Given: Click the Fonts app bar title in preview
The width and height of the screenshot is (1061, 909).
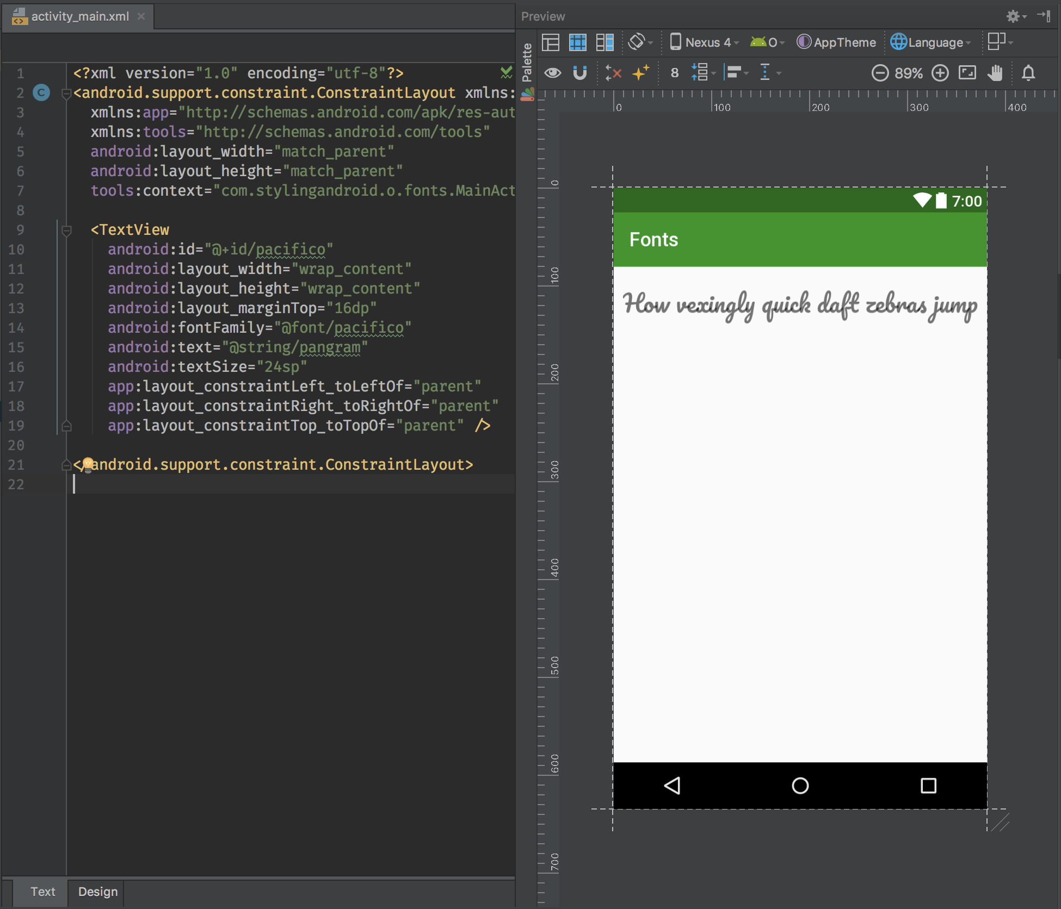Looking at the screenshot, I should (x=653, y=240).
